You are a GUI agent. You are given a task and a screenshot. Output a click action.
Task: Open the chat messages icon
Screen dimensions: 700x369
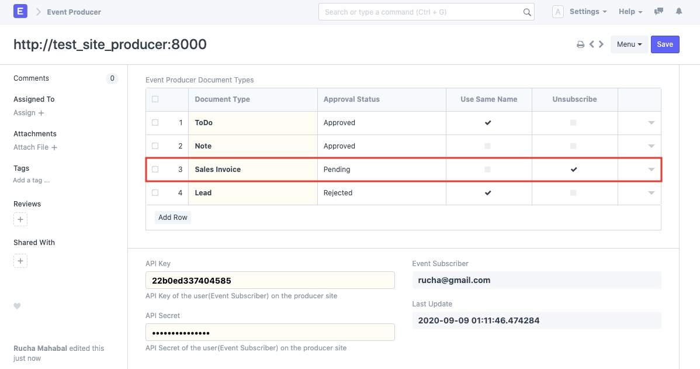[x=659, y=12]
